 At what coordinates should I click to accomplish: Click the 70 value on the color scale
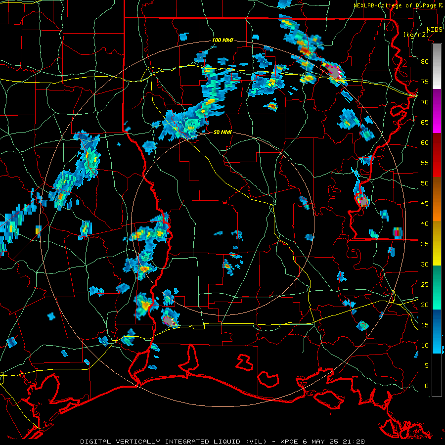pos(425,102)
